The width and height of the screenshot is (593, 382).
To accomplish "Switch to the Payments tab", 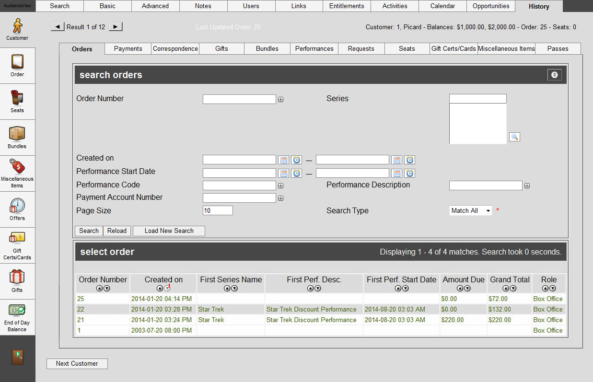I will pos(128,48).
